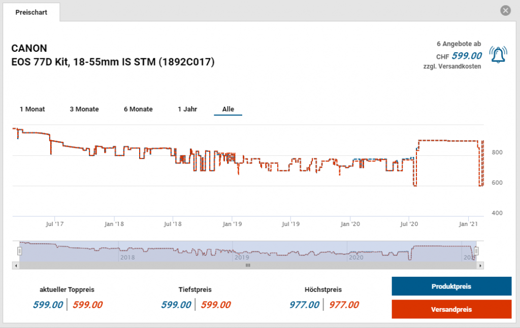Close the Preischart dialog
The image size is (520, 328).
point(505,11)
